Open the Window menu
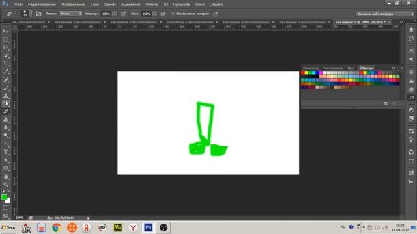 (x=200, y=5)
